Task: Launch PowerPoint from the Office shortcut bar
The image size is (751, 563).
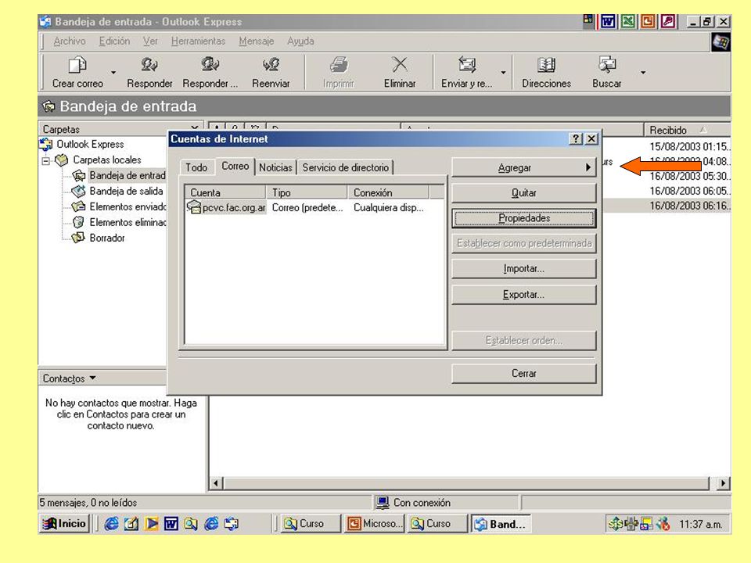Action: [648, 22]
